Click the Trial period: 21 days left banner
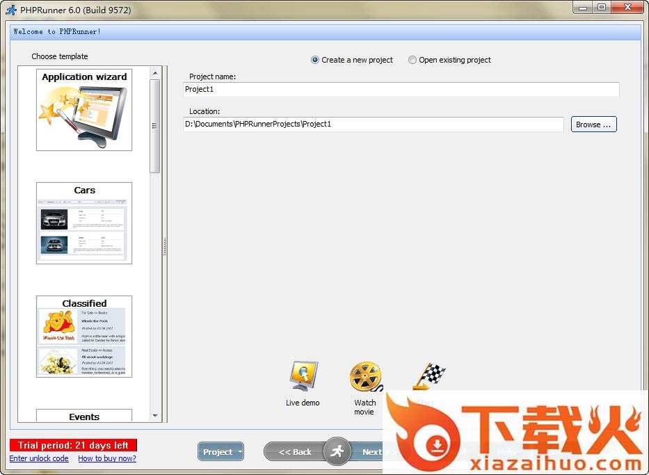The image size is (649, 475). coord(73,445)
